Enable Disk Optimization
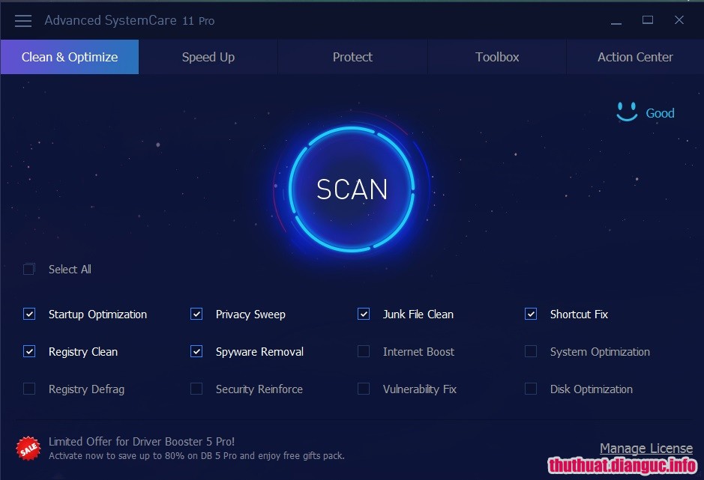This screenshot has height=480, width=704. tap(531, 389)
